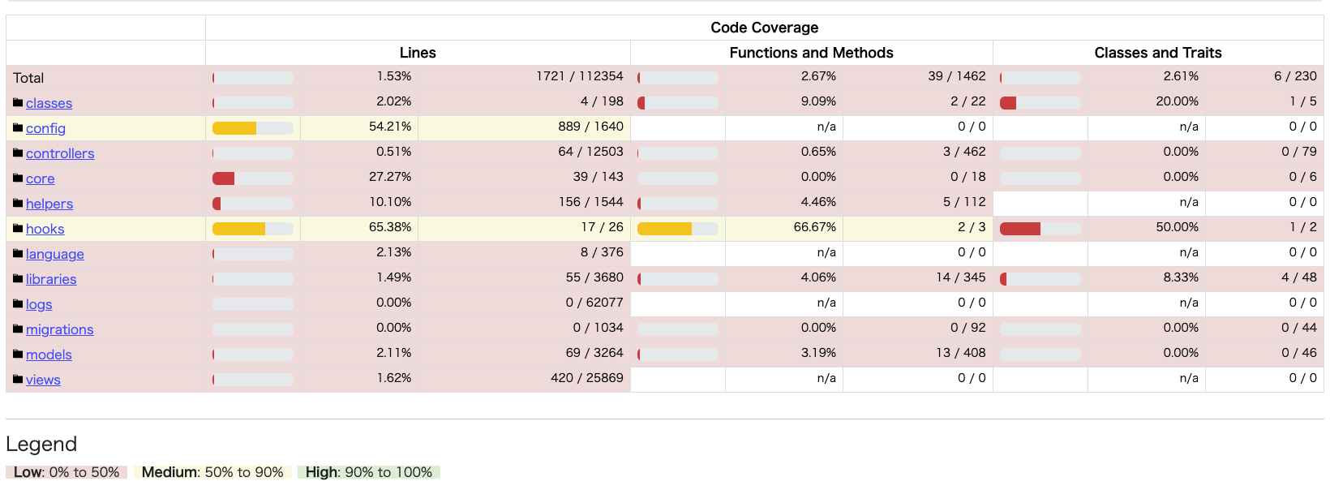The width and height of the screenshot is (1330, 490).
Task: Click the folder icon beside core
Action: point(18,178)
